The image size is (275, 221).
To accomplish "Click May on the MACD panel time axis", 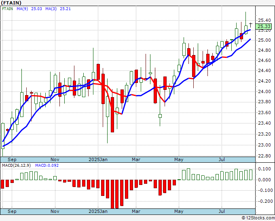I will [x=179, y=211].
